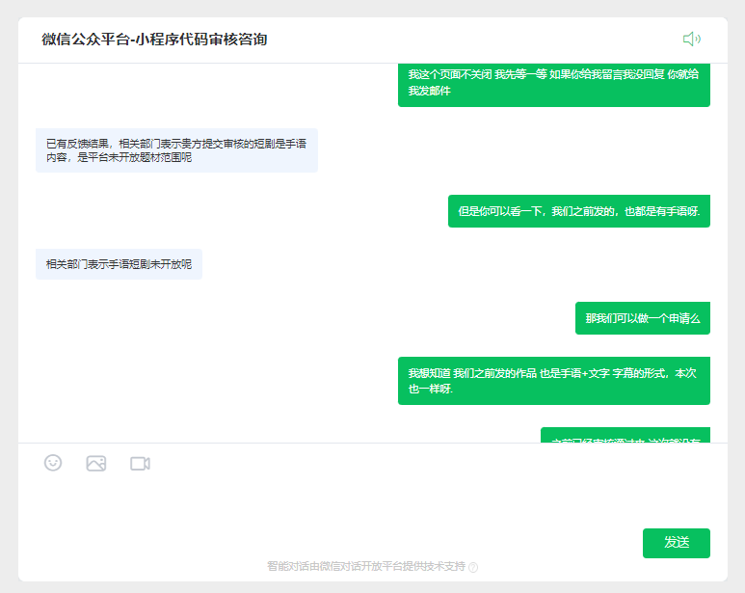Select the message starting '我想知道 我们之前发的作品'
This screenshot has width=745, height=593.
[x=554, y=381]
